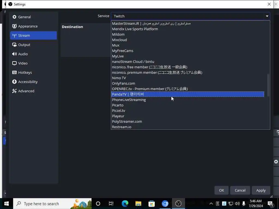Image resolution: width=279 pixels, height=209 pixels.
Task: Switch to Chrome on the taskbar
Action: pyautogui.click(x=165, y=204)
